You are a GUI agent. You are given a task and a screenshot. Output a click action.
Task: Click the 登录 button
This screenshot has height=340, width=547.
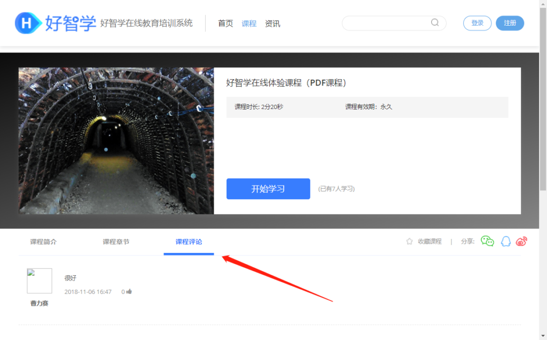[x=477, y=23]
